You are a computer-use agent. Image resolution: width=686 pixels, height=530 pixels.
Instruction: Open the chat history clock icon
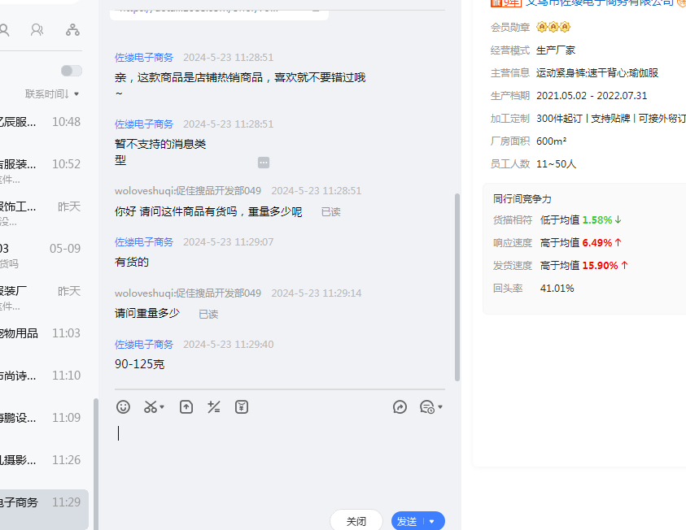coord(427,407)
